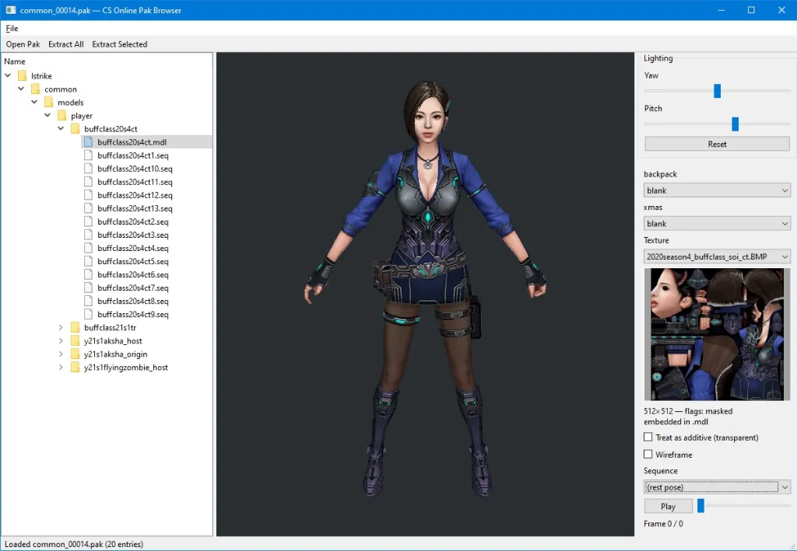Collapse the models tree node
Image resolution: width=797 pixels, height=551 pixels.
[x=34, y=102]
